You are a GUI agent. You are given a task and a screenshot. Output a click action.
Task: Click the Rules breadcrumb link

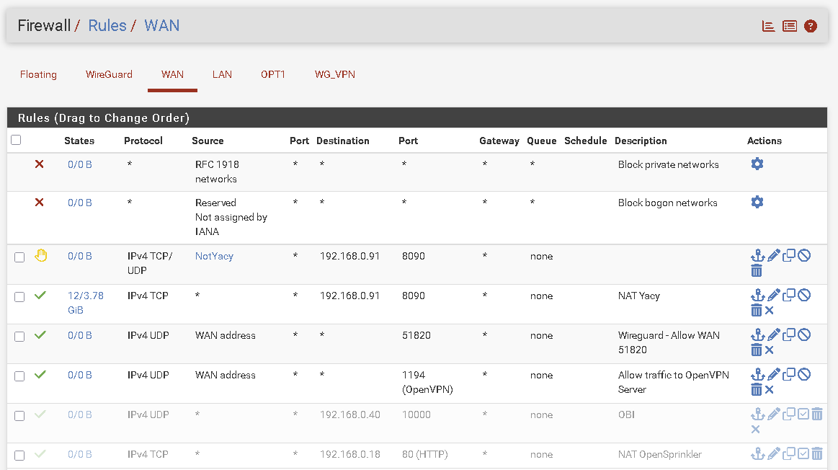[x=107, y=26]
